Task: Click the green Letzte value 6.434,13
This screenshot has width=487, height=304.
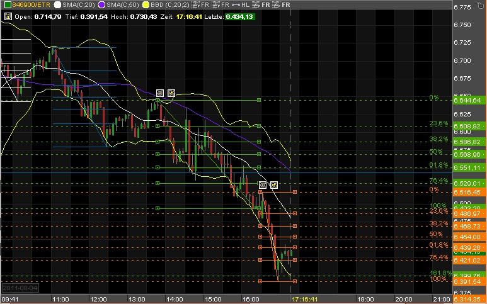Action: point(239,16)
